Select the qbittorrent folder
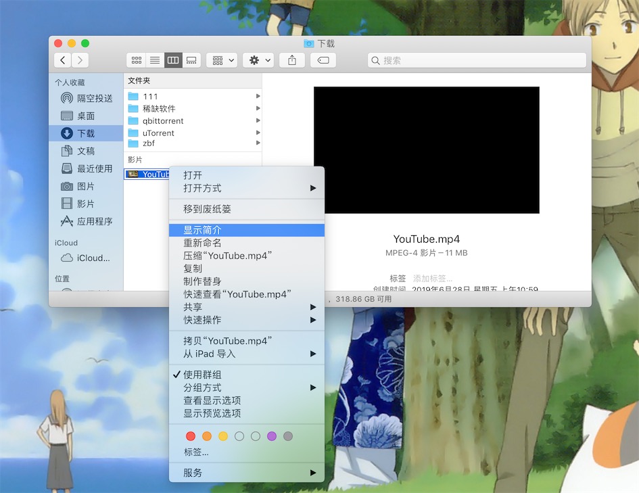Viewport: 639px width, 493px height. click(192, 120)
